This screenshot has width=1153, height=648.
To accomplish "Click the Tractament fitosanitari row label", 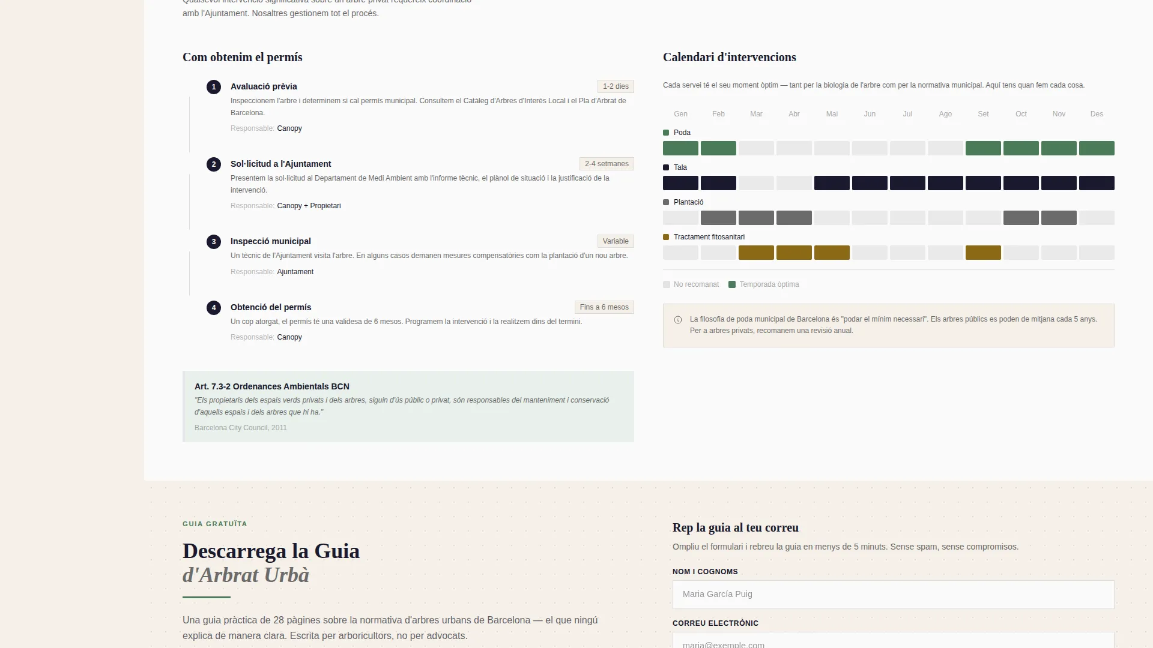I will coord(709,237).
